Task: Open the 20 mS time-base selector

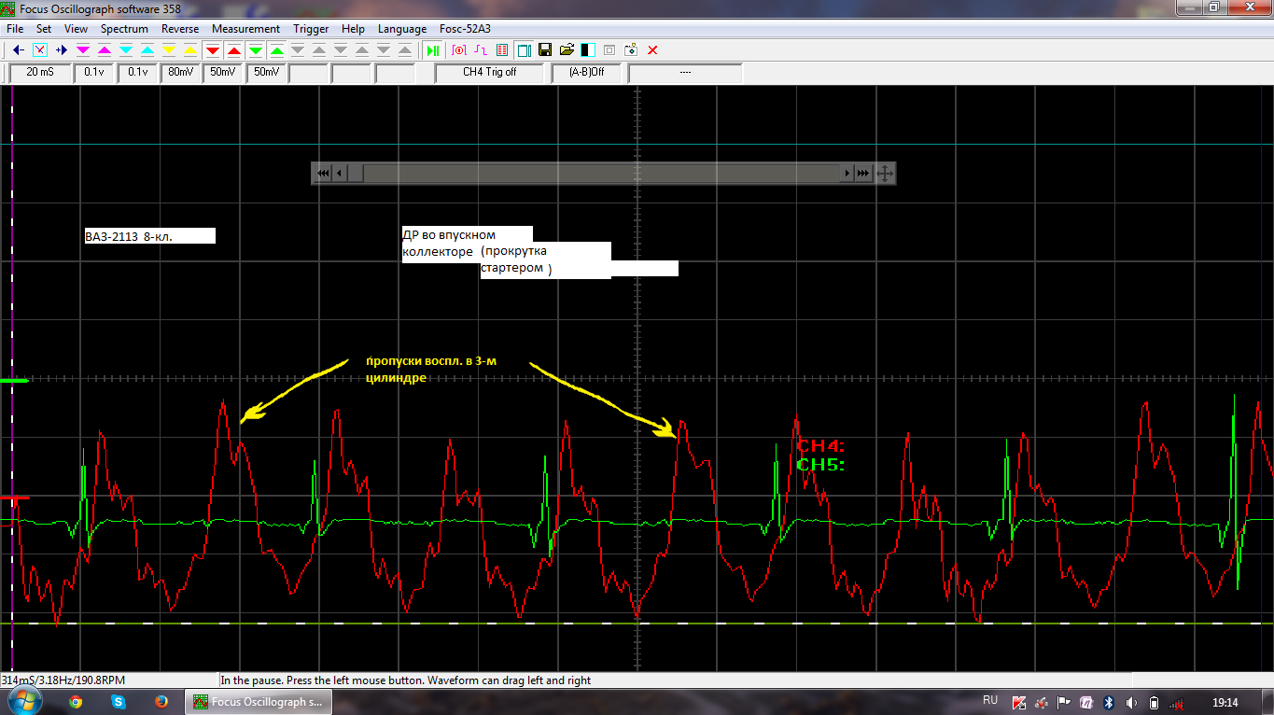Action: (x=41, y=72)
